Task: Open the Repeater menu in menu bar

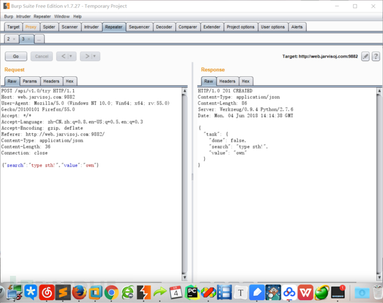Action: point(42,16)
